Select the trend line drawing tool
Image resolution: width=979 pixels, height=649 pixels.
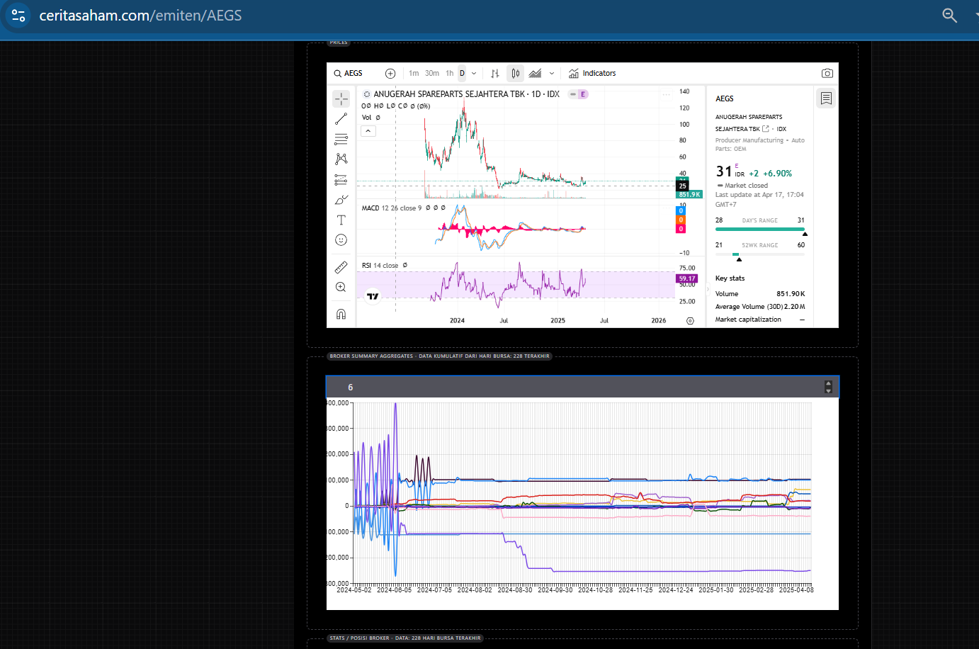point(341,119)
